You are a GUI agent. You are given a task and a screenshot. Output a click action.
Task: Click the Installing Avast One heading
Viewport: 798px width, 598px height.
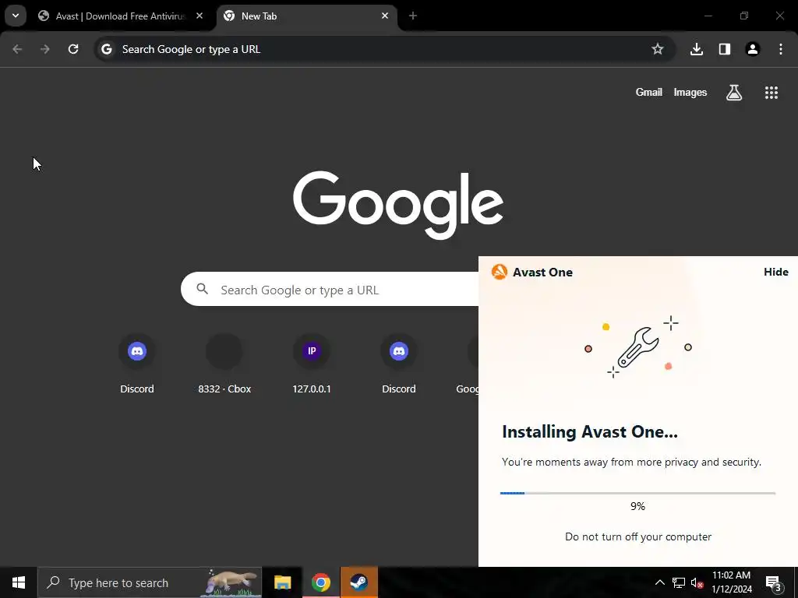tap(590, 431)
